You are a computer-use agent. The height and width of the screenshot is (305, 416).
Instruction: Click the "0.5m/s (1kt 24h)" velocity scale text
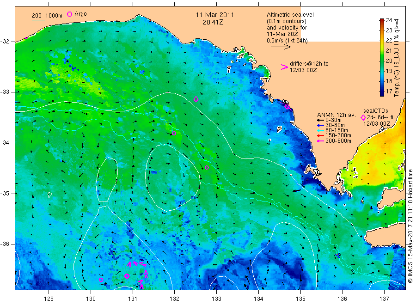tap(288, 41)
